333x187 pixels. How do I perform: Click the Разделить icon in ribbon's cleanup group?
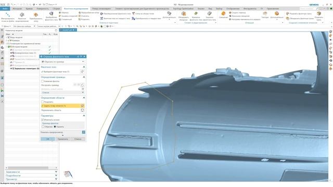(x=80, y=19)
